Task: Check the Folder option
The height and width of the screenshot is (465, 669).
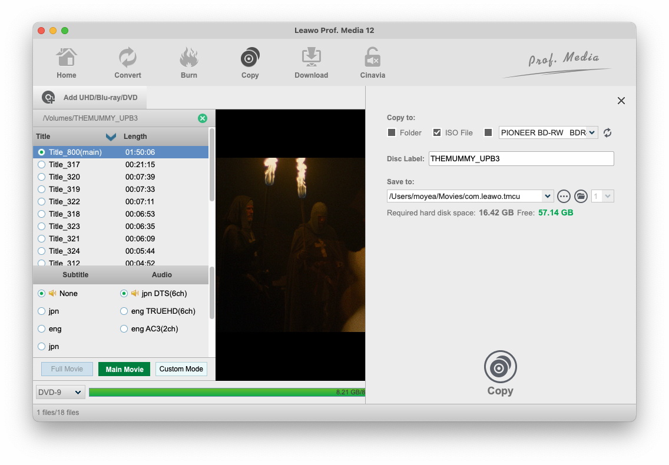Action: pos(391,132)
